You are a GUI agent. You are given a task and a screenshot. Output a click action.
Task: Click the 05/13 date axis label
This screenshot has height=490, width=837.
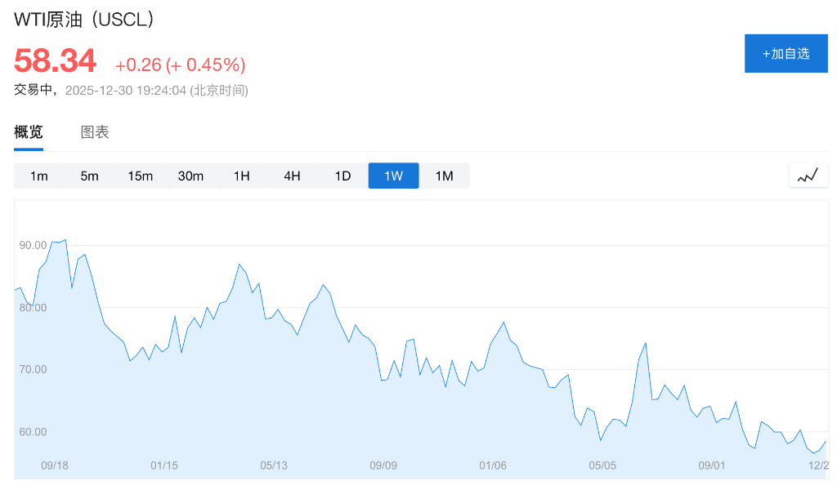(273, 465)
